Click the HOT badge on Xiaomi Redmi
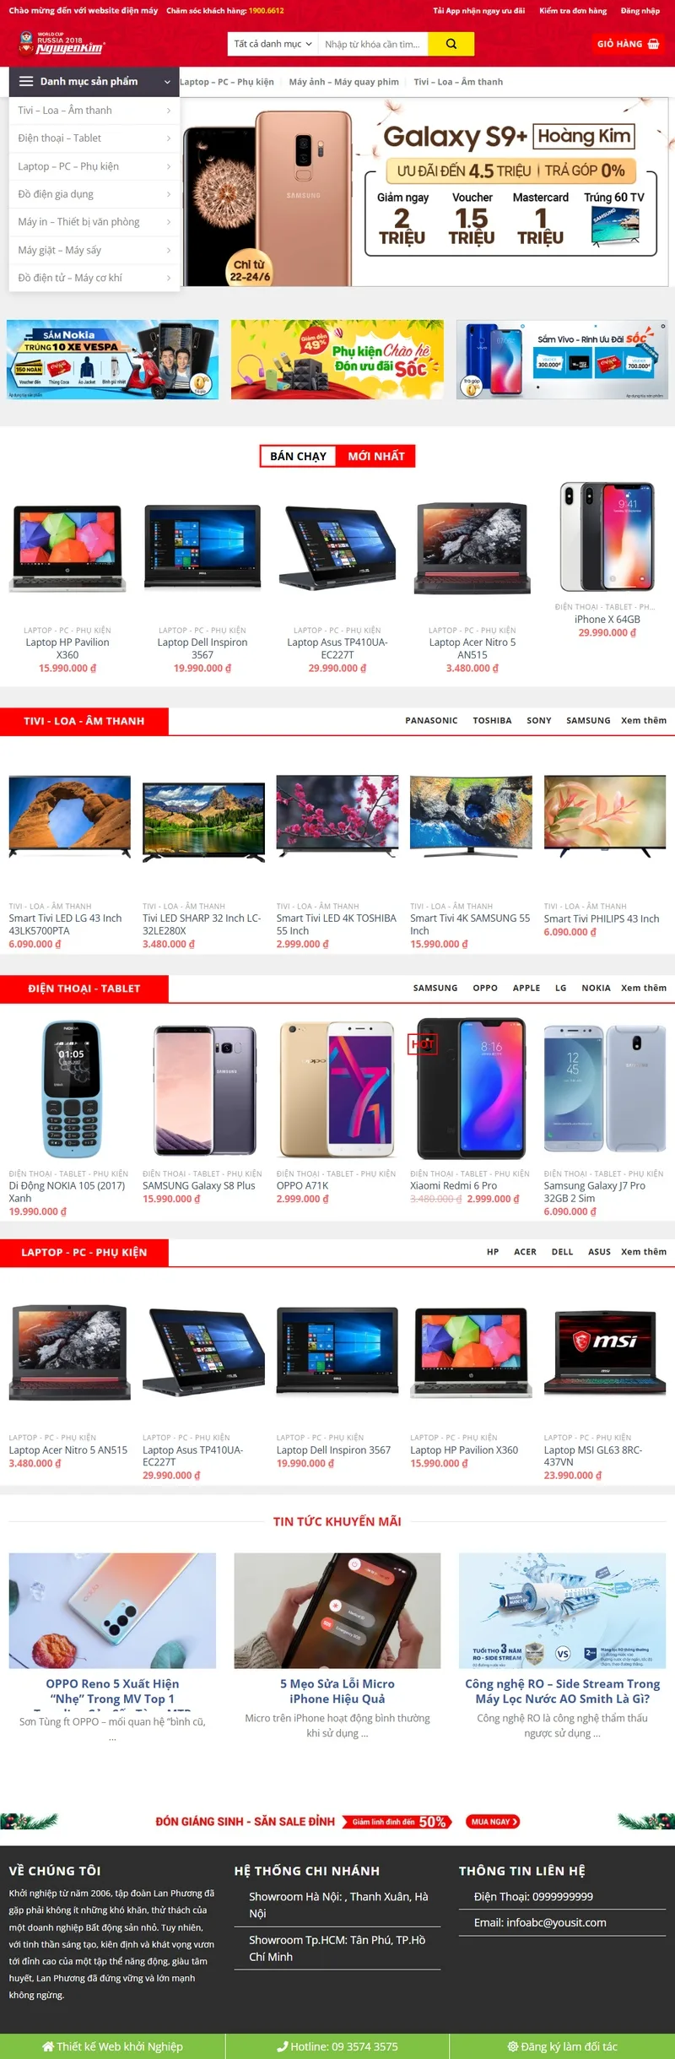The width and height of the screenshot is (675, 2059). click(x=421, y=1044)
